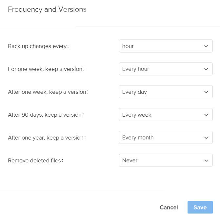Click the "Back up changes every:" label
The height and width of the screenshot is (216, 220).
(38, 46)
